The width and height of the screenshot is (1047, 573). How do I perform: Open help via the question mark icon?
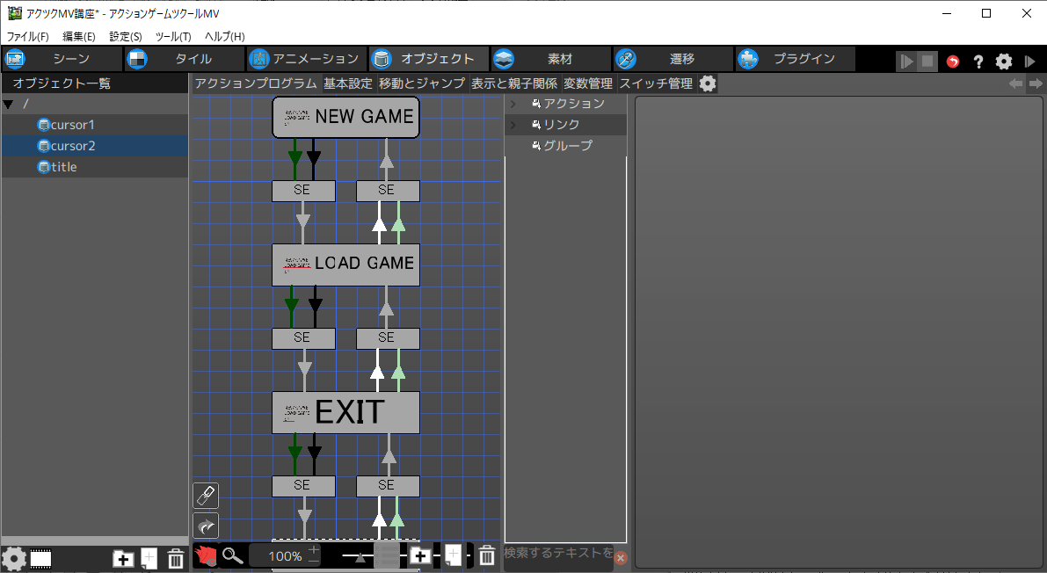[978, 62]
